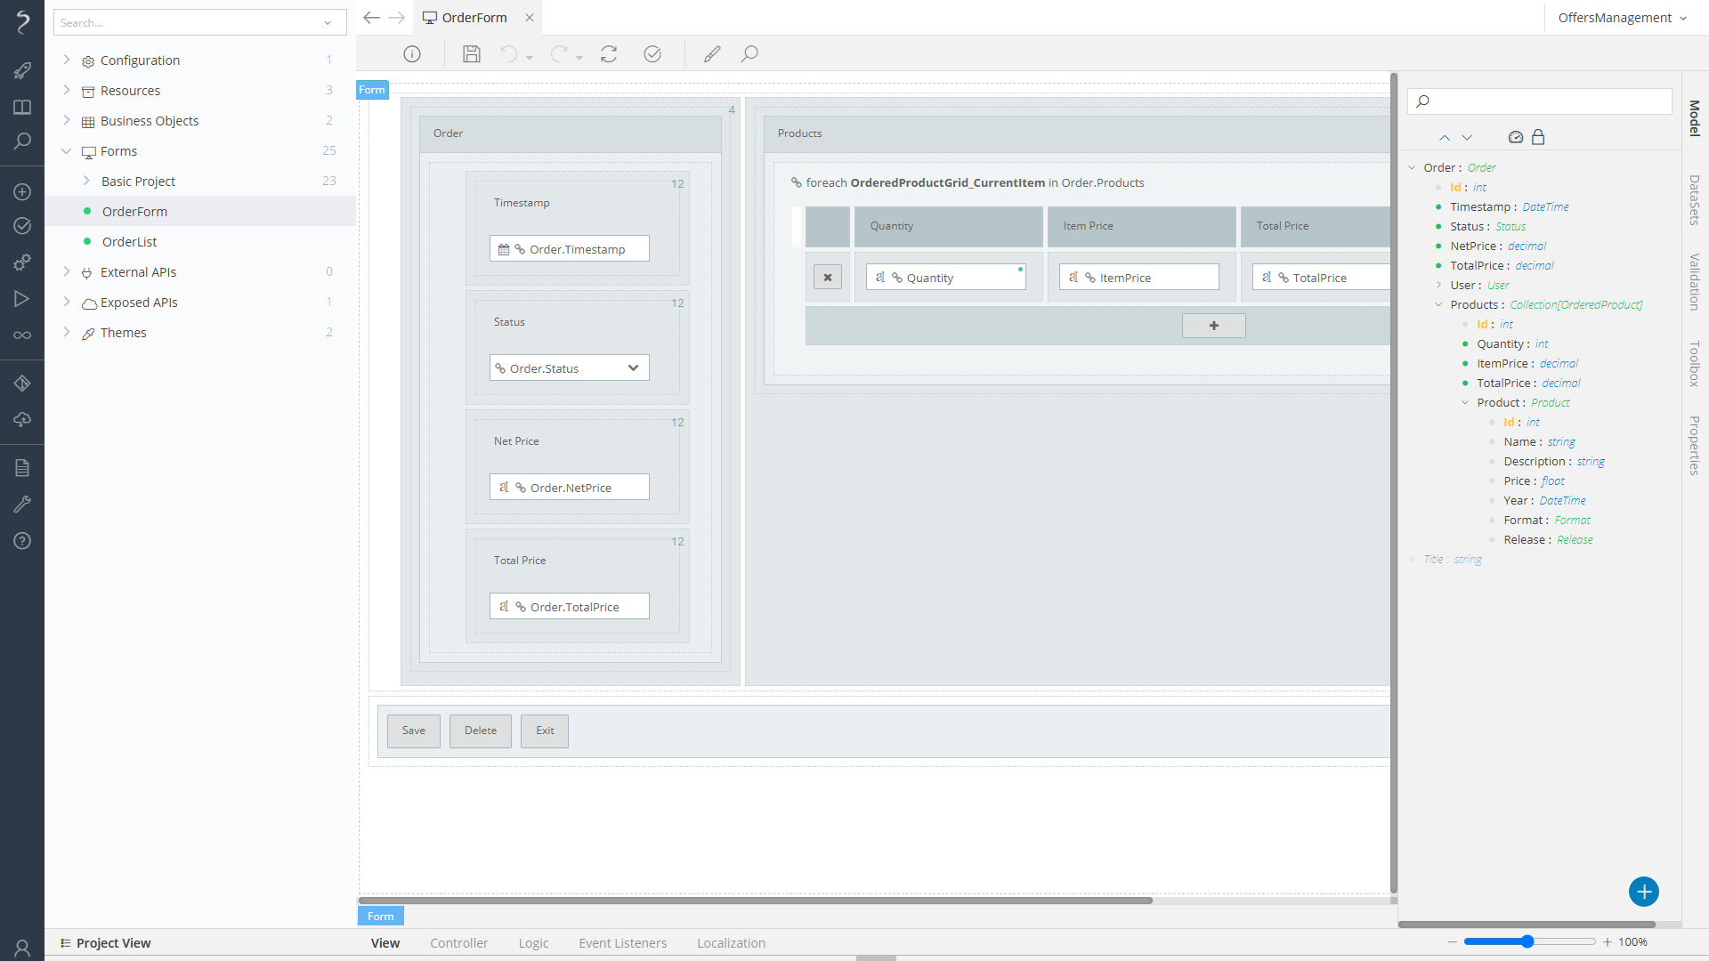Open the Info icon in toolbar
This screenshot has width=1709, height=961.
coord(412,54)
